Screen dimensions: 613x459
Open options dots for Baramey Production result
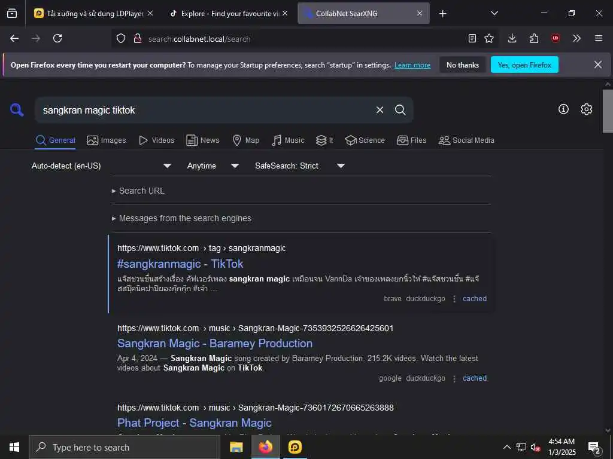coord(454,378)
